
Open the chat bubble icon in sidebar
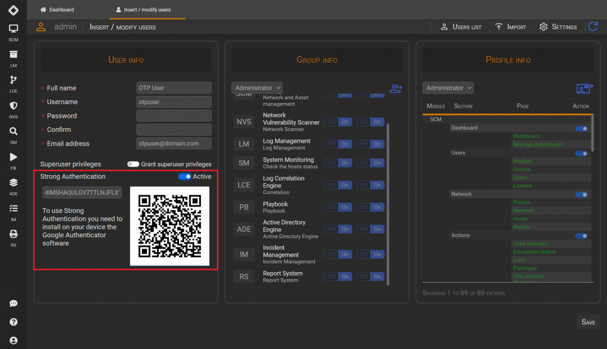pos(13,303)
